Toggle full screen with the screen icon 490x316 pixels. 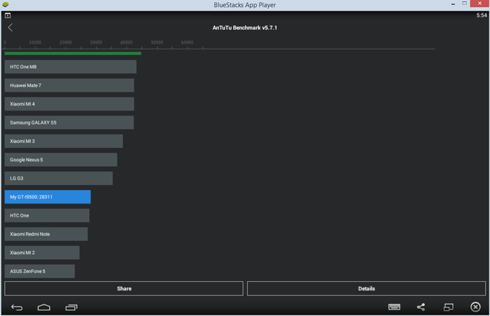click(x=448, y=307)
